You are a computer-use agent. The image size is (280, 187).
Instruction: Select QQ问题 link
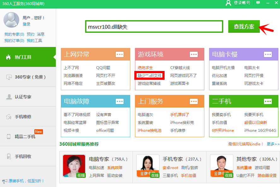click(103, 68)
